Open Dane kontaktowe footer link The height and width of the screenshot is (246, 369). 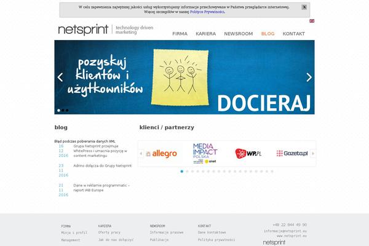tap(212, 232)
